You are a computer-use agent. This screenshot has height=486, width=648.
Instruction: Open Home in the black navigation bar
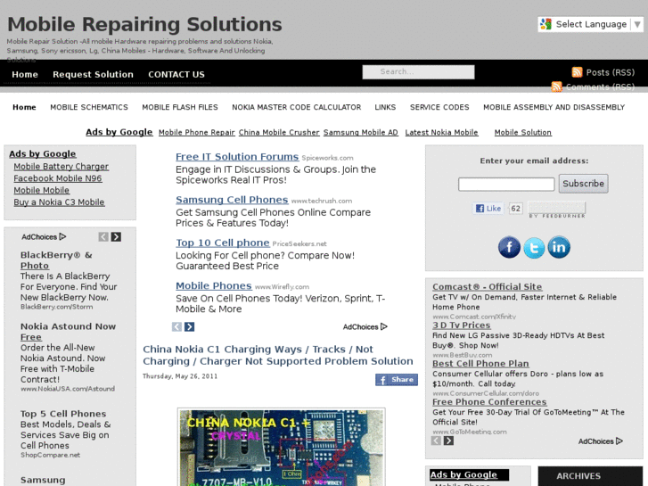tap(25, 74)
